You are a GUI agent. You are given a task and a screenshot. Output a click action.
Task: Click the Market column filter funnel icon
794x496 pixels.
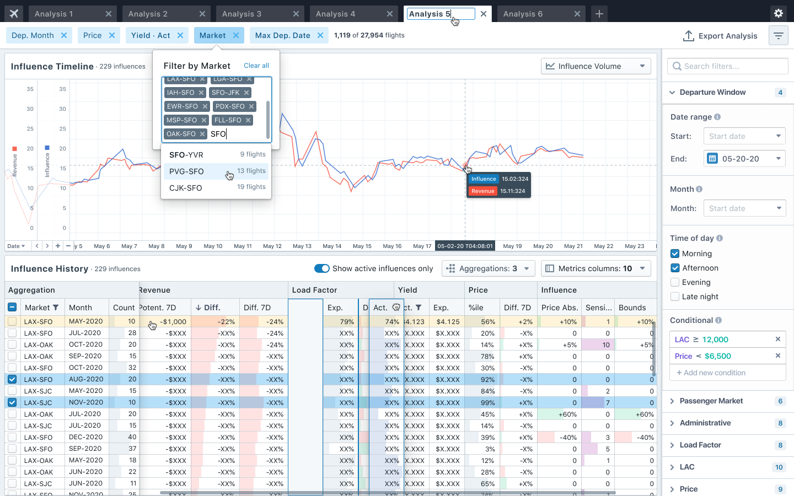coord(56,308)
